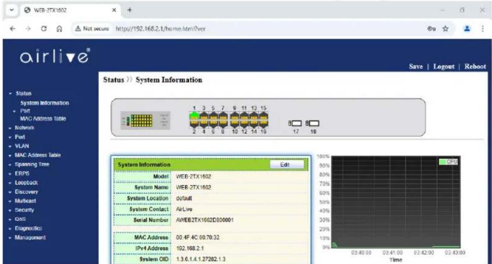492x264 pixels.
Task: Open the Not secure site info warning
Action: (92, 29)
